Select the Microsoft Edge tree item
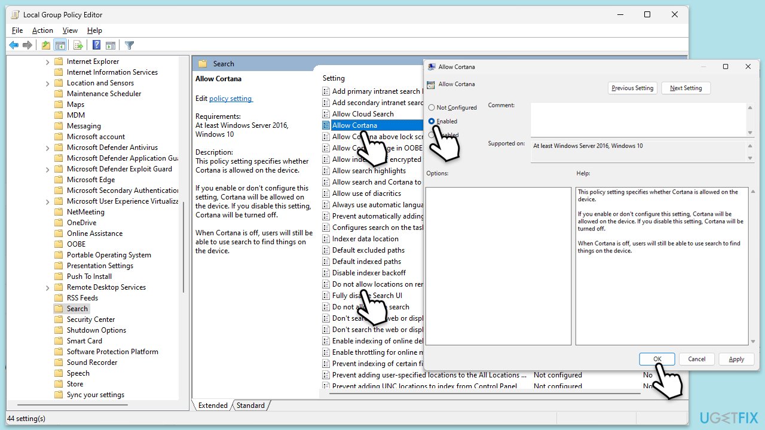This screenshot has width=765, height=430. click(x=90, y=180)
